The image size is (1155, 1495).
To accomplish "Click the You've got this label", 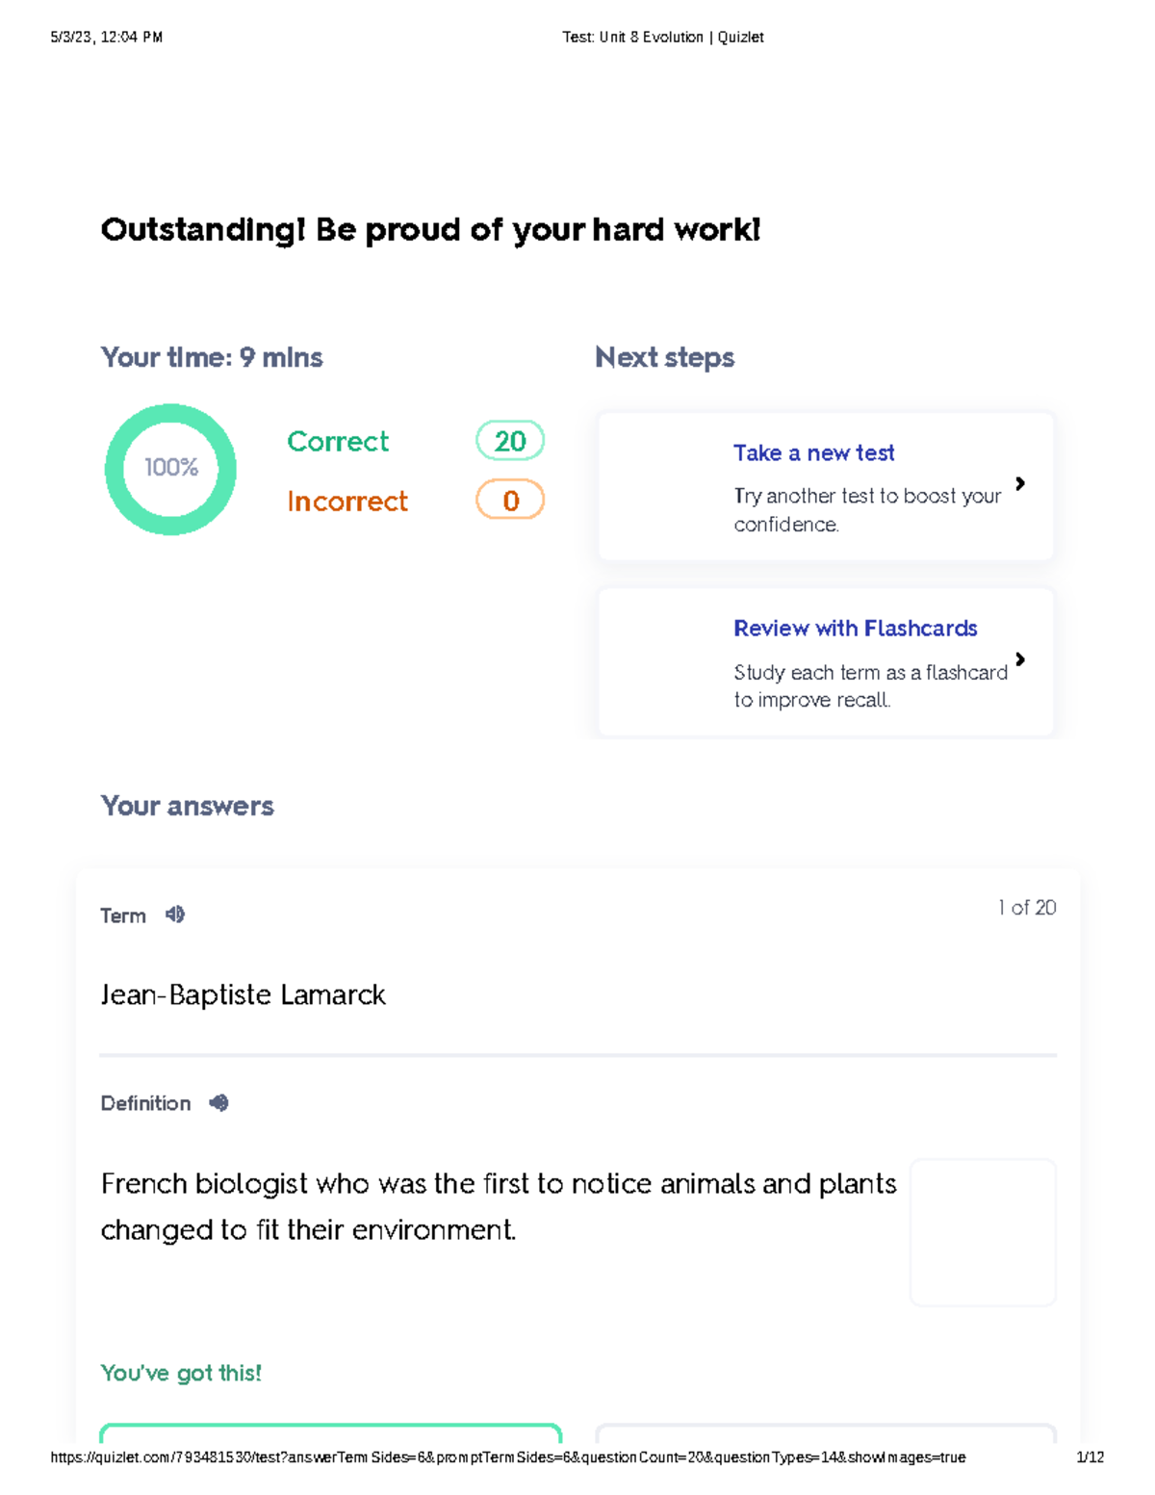I will (181, 1373).
